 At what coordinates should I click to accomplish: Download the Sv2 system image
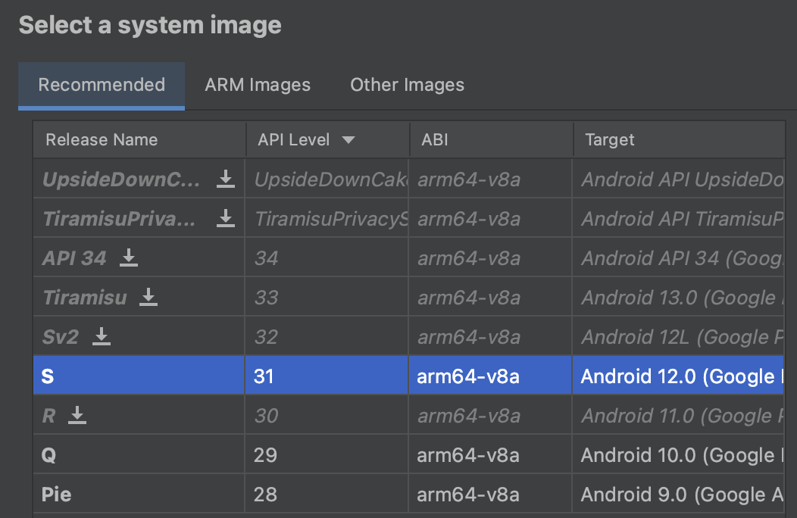coord(102,336)
